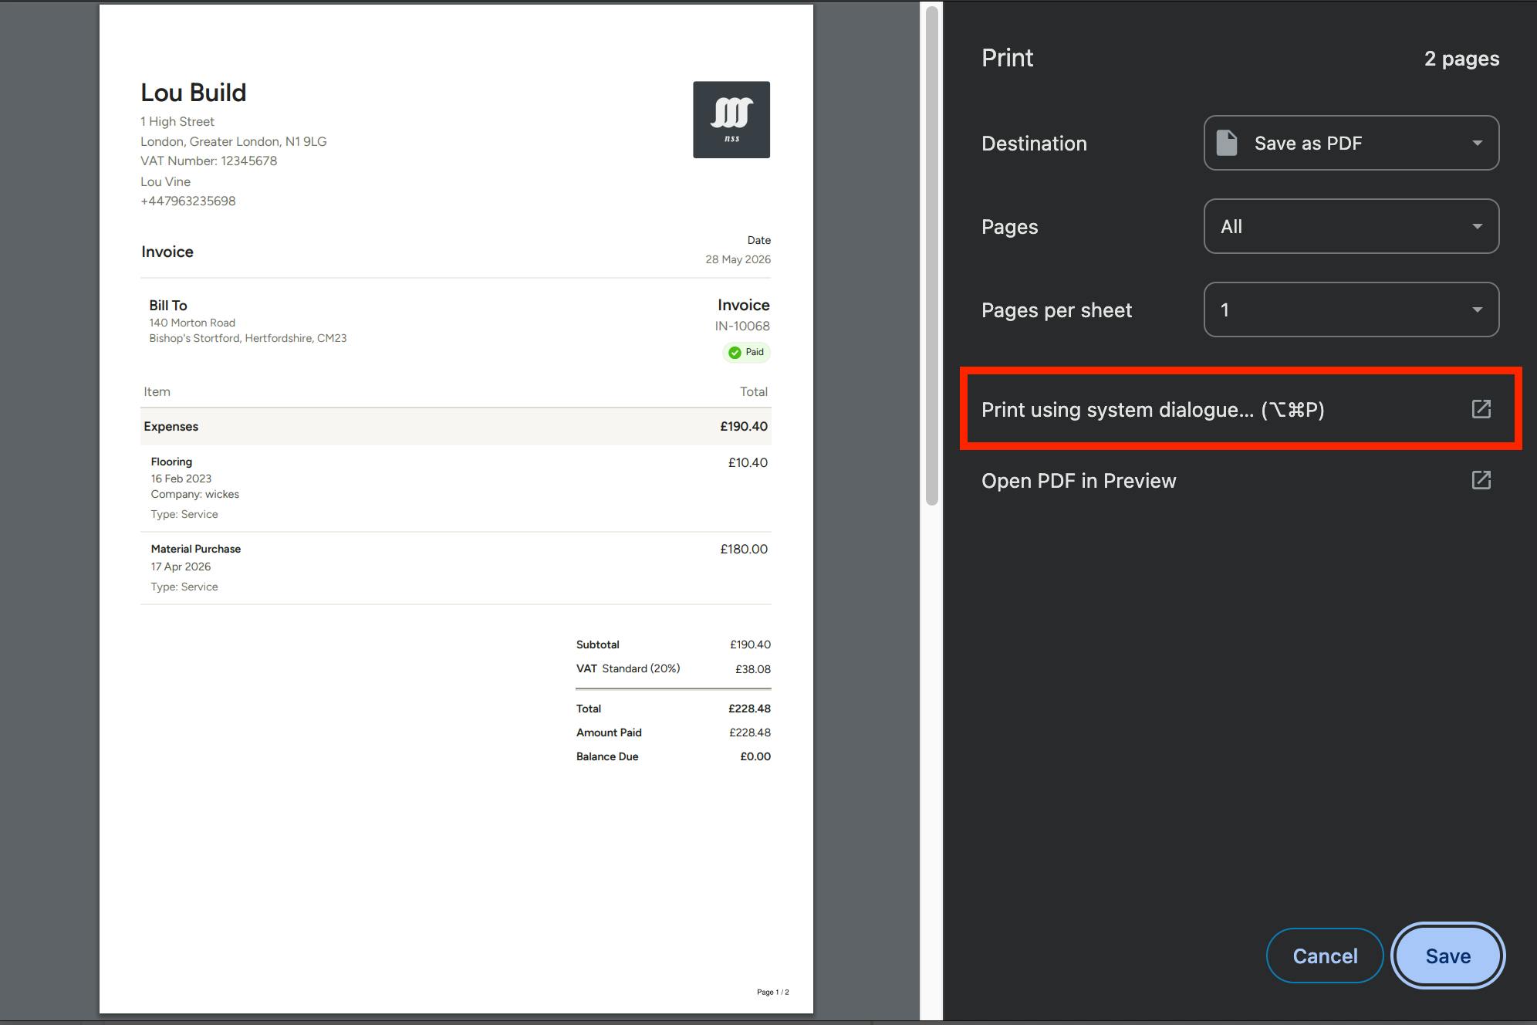Open the Pages per sheet dropdown
The height and width of the screenshot is (1025, 1537).
[x=1351, y=310]
